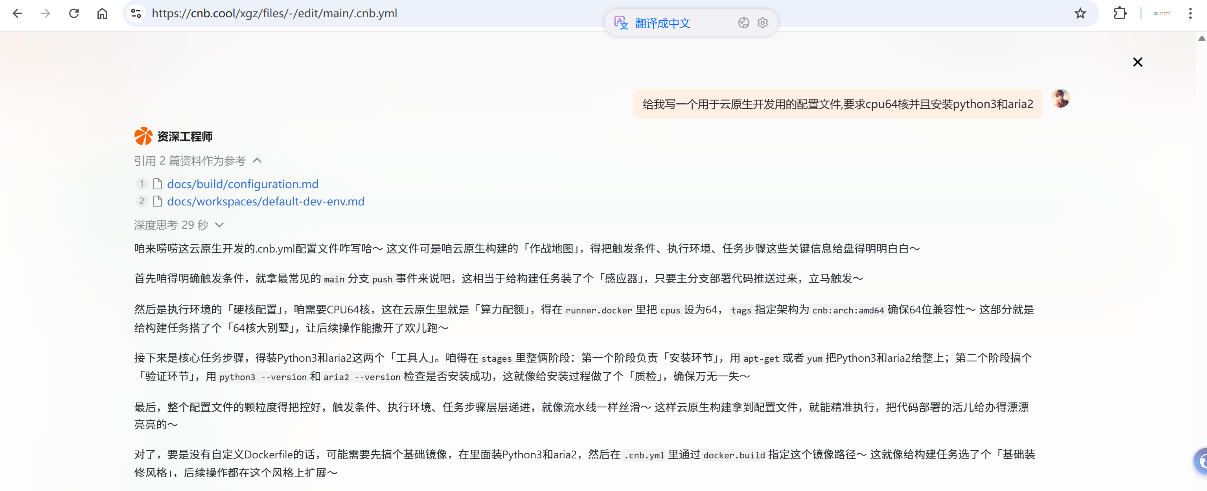Open the browser home page
This screenshot has height=491, width=1207.
102,14
